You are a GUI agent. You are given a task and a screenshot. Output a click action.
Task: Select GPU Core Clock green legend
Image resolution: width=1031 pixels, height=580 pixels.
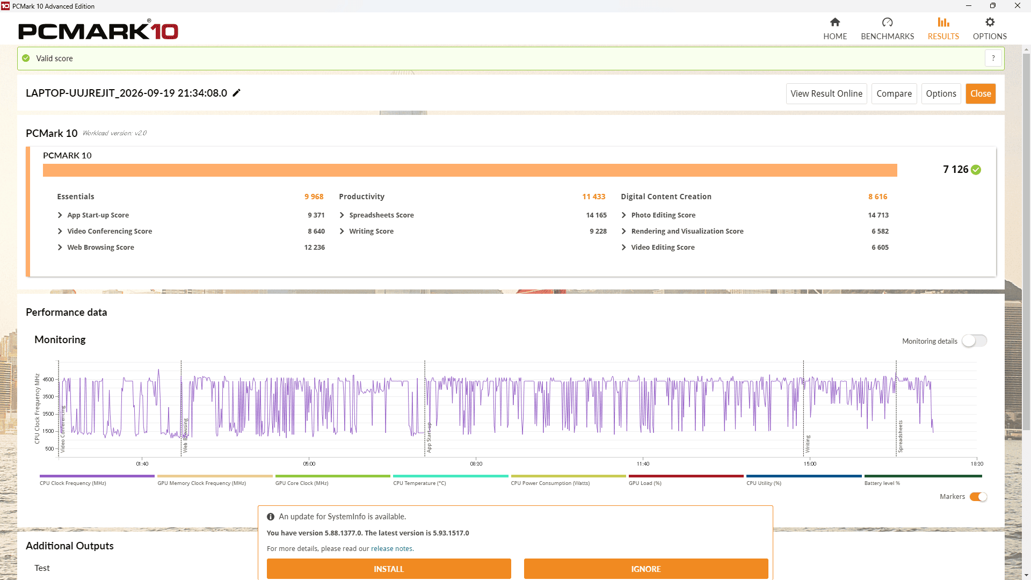coord(332,480)
